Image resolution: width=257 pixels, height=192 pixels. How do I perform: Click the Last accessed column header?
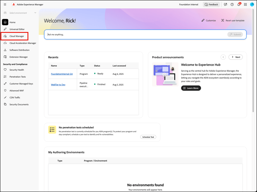click(119, 66)
